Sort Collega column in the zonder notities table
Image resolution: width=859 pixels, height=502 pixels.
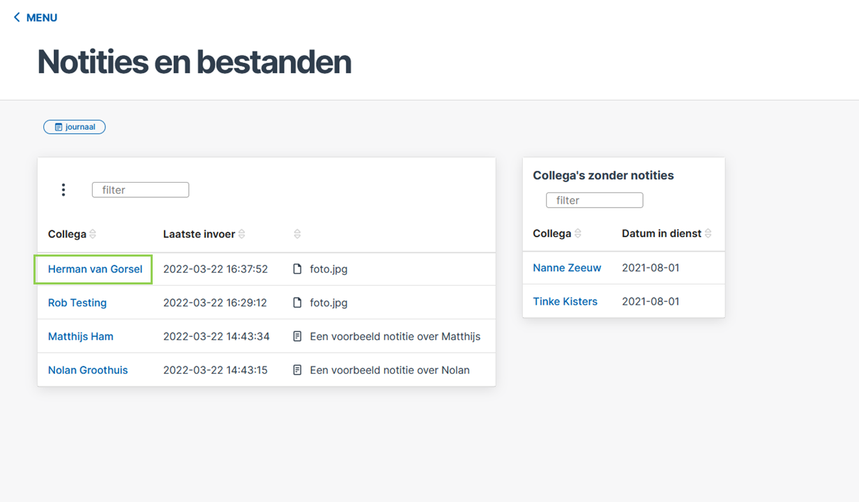(578, 234)
